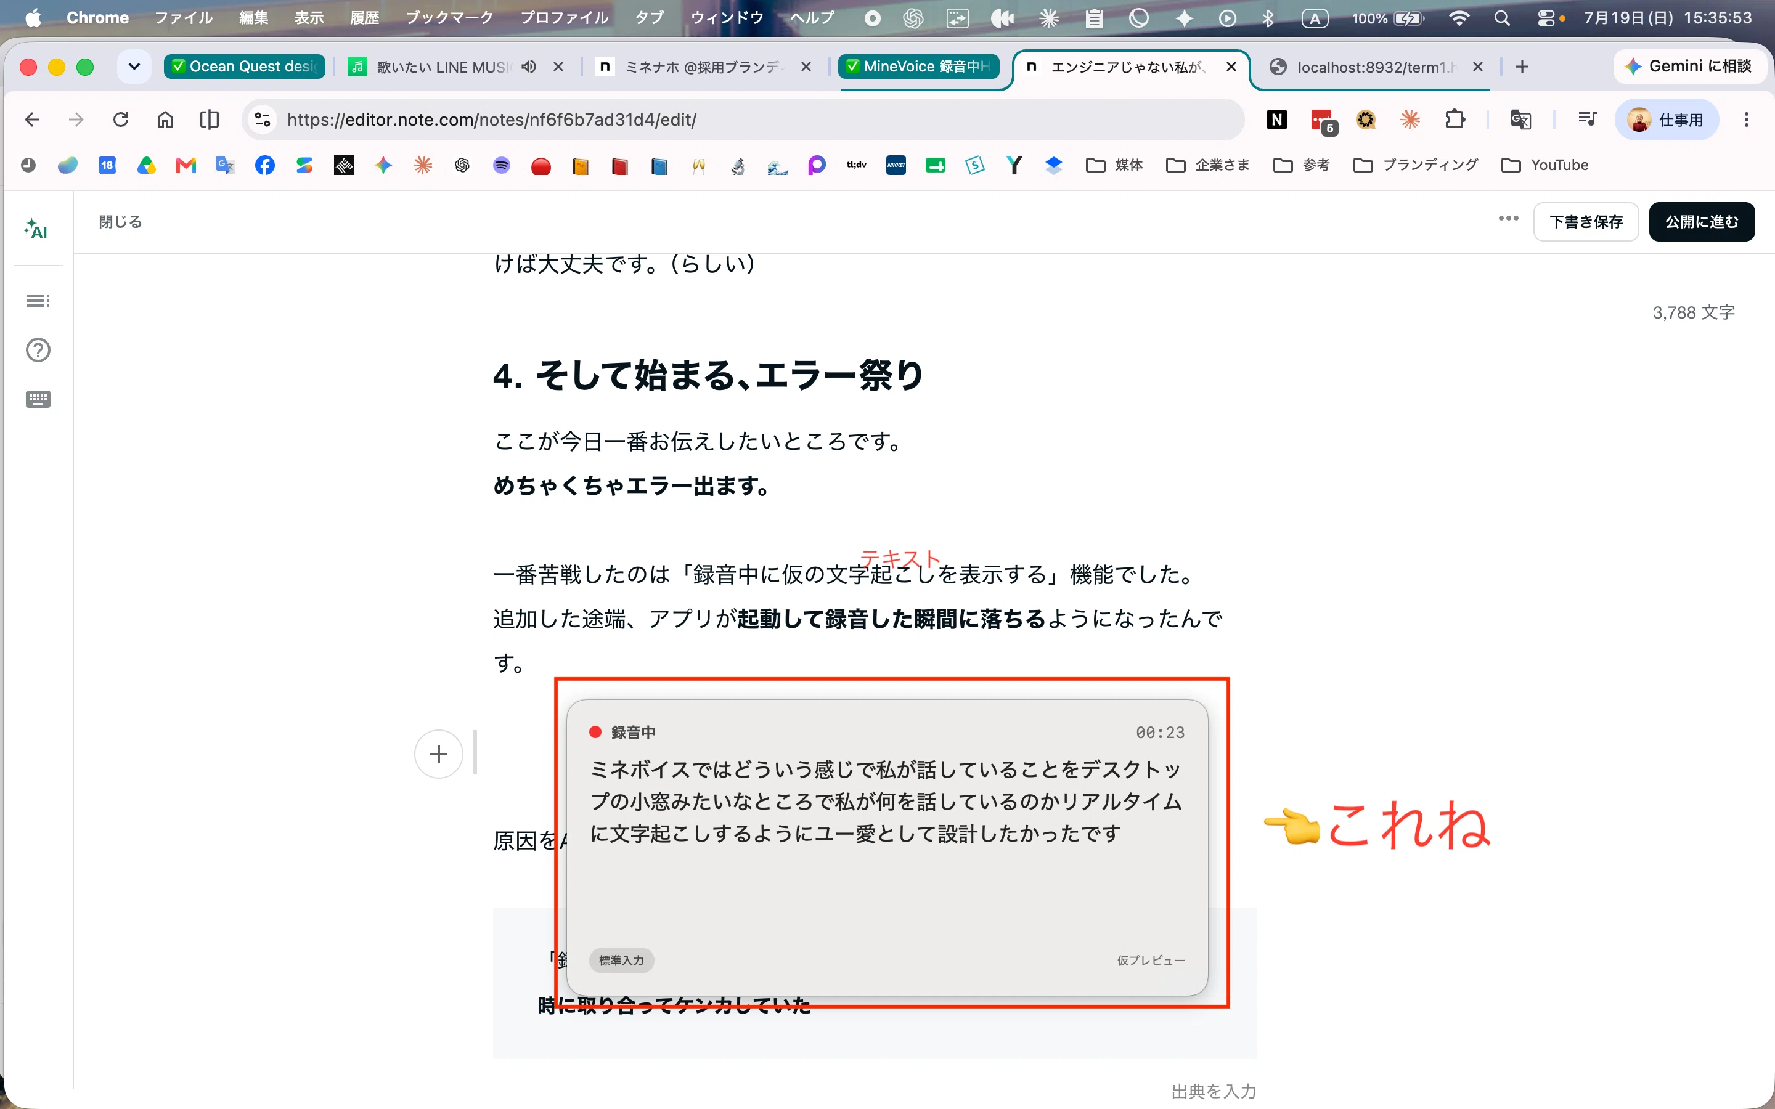
Task: Open the 仕事用 profile button
Action: 1666,120
